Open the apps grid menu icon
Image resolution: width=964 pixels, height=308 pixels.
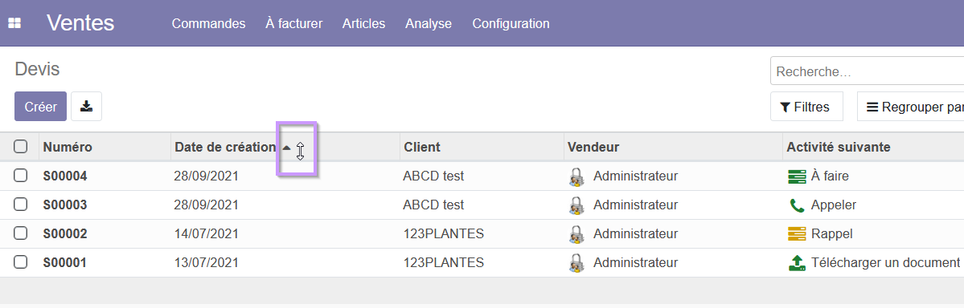point(14,23)
